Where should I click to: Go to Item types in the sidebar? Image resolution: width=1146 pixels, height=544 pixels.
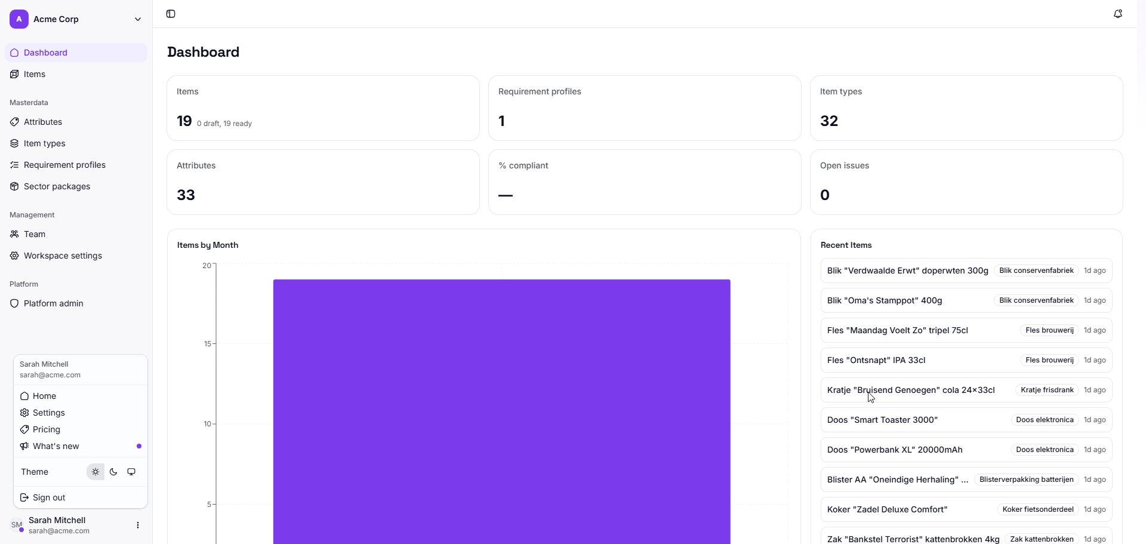click(76, 143)
